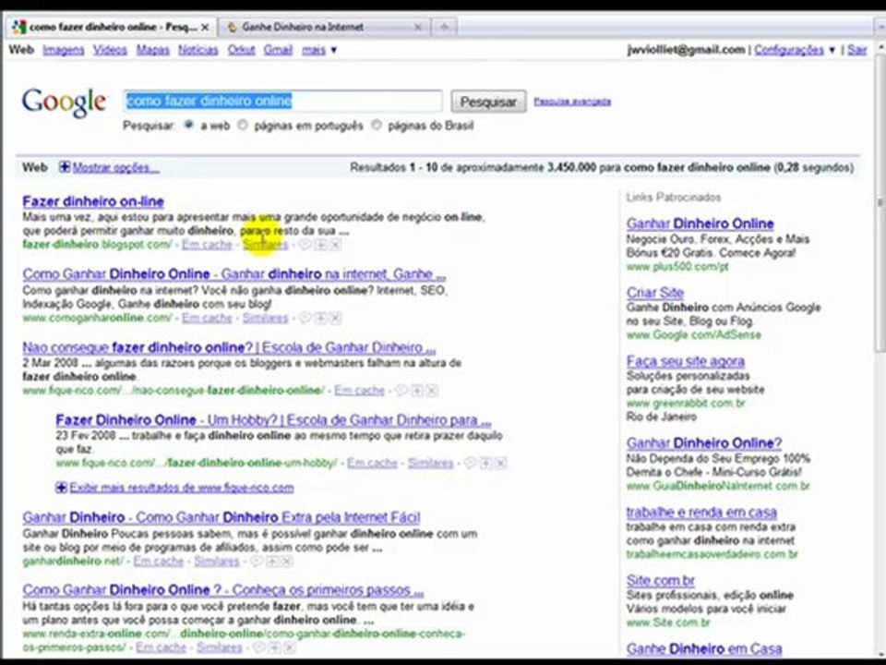The width and height of the screenshot is (886, 665).
Task: Click comment icon for 'Um Hobby?' result
Action: click(470, 463)
